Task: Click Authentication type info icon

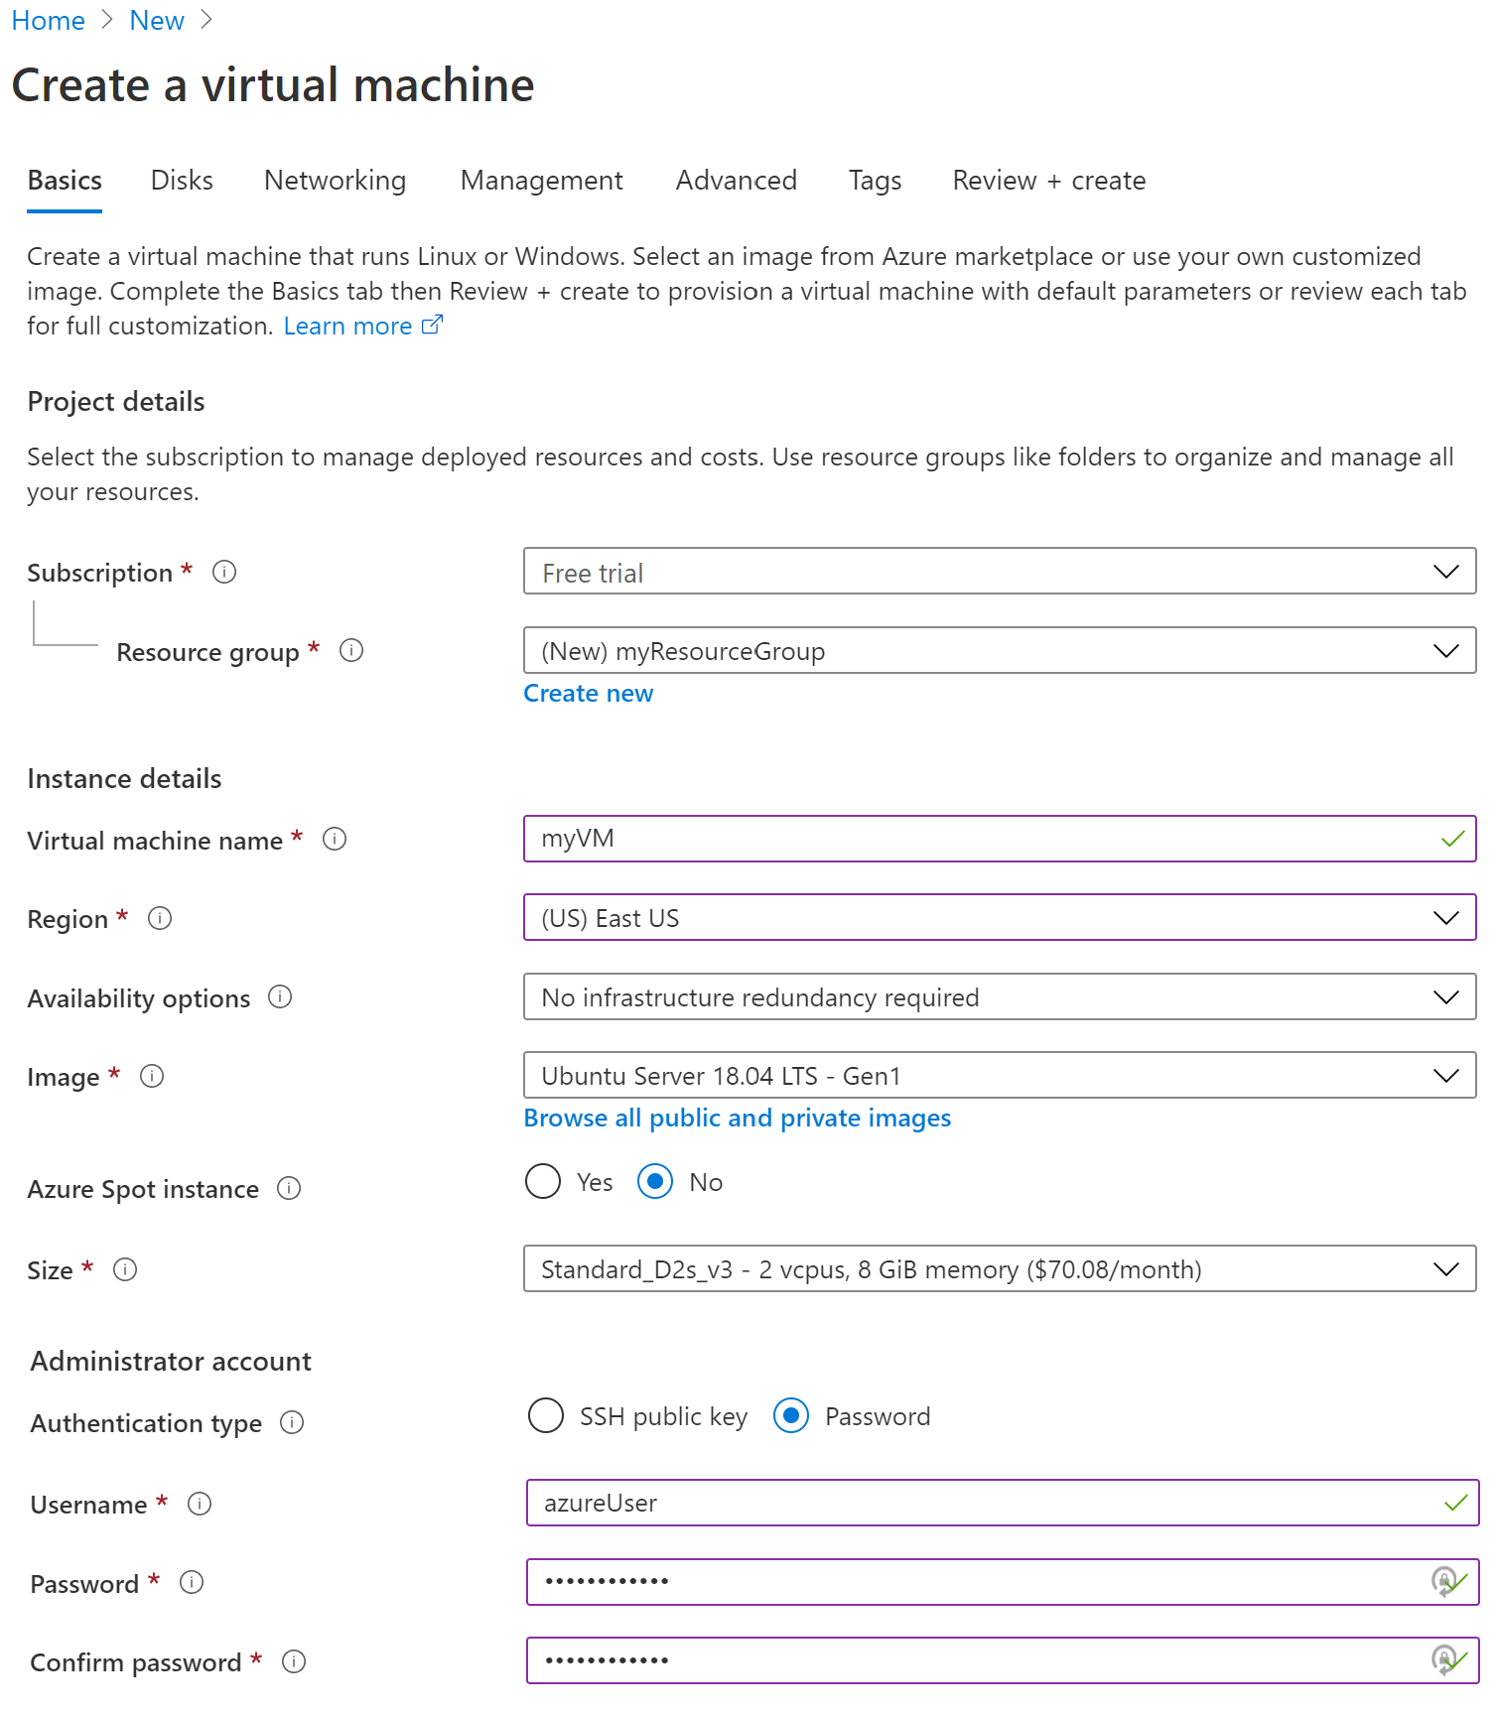Action: pos(292,1422)
